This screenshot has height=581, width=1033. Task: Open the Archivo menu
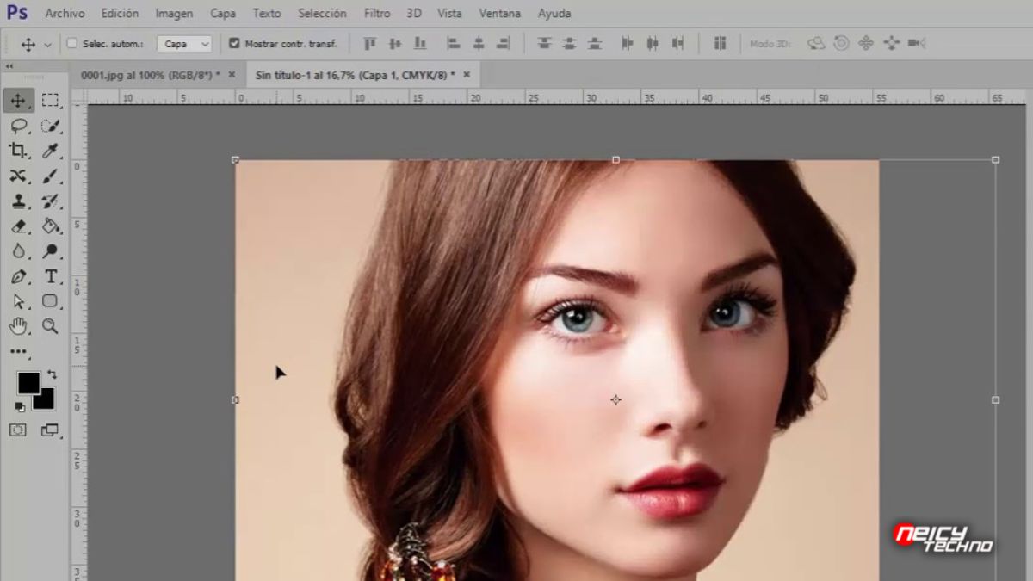point(65,14)
